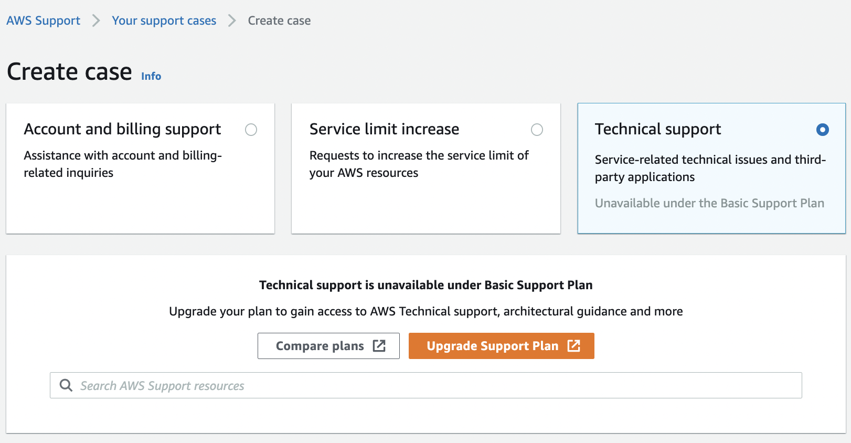The height and width of the screenshot is (443, 851).
Task: Click 'Upgrade your plan to gain access' text
Action: [426, 311]
